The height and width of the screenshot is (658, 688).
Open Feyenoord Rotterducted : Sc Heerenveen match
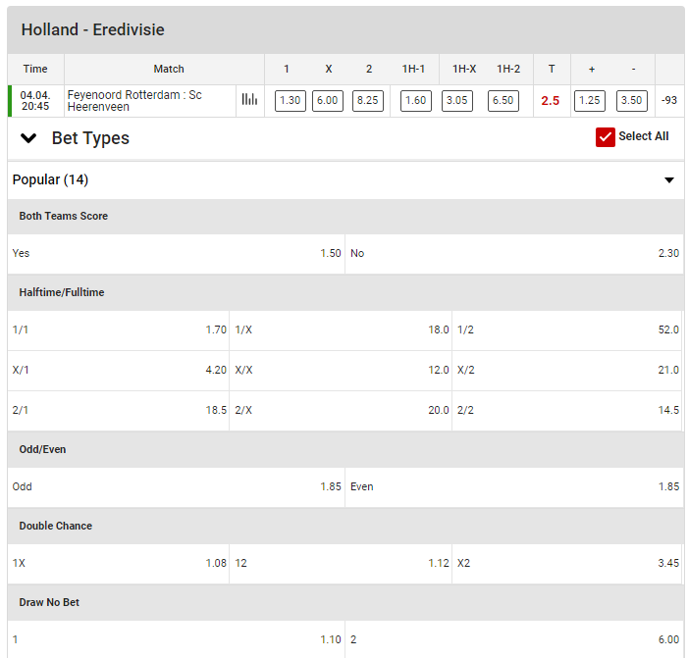pos(149,101)
